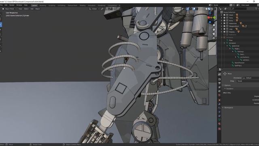Screen dimensions: 259x146
Task: Toggle exclude checkbox for WeaponsPack collection
Action: tap(224, 26)
